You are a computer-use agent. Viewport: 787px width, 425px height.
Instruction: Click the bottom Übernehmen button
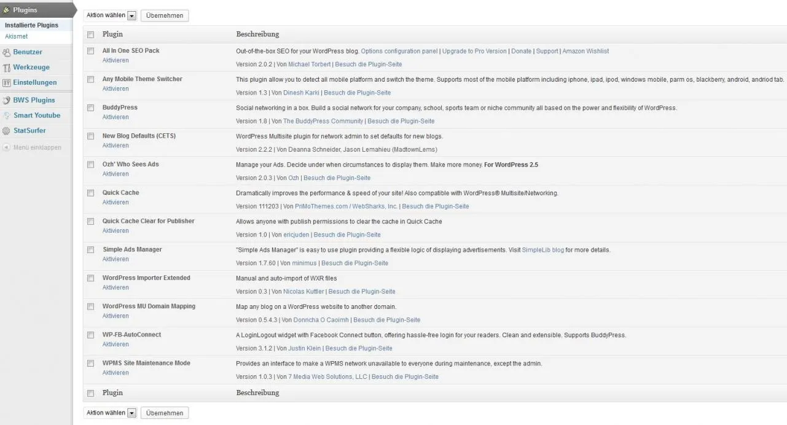point(165,413)
